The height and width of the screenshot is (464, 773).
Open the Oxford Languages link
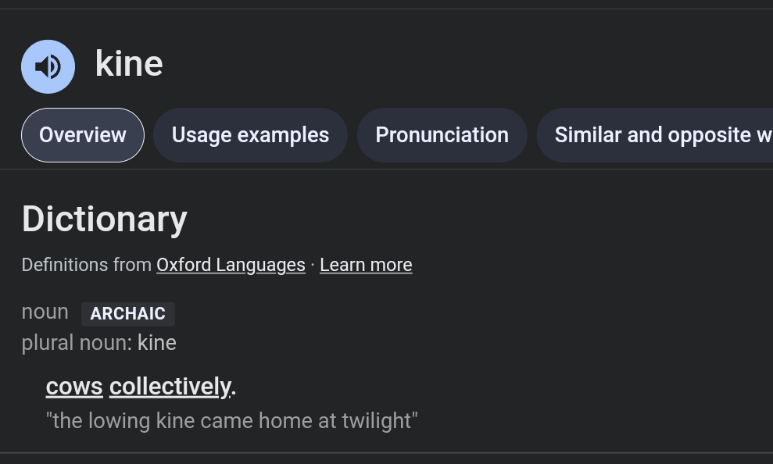tap(231, 265)
